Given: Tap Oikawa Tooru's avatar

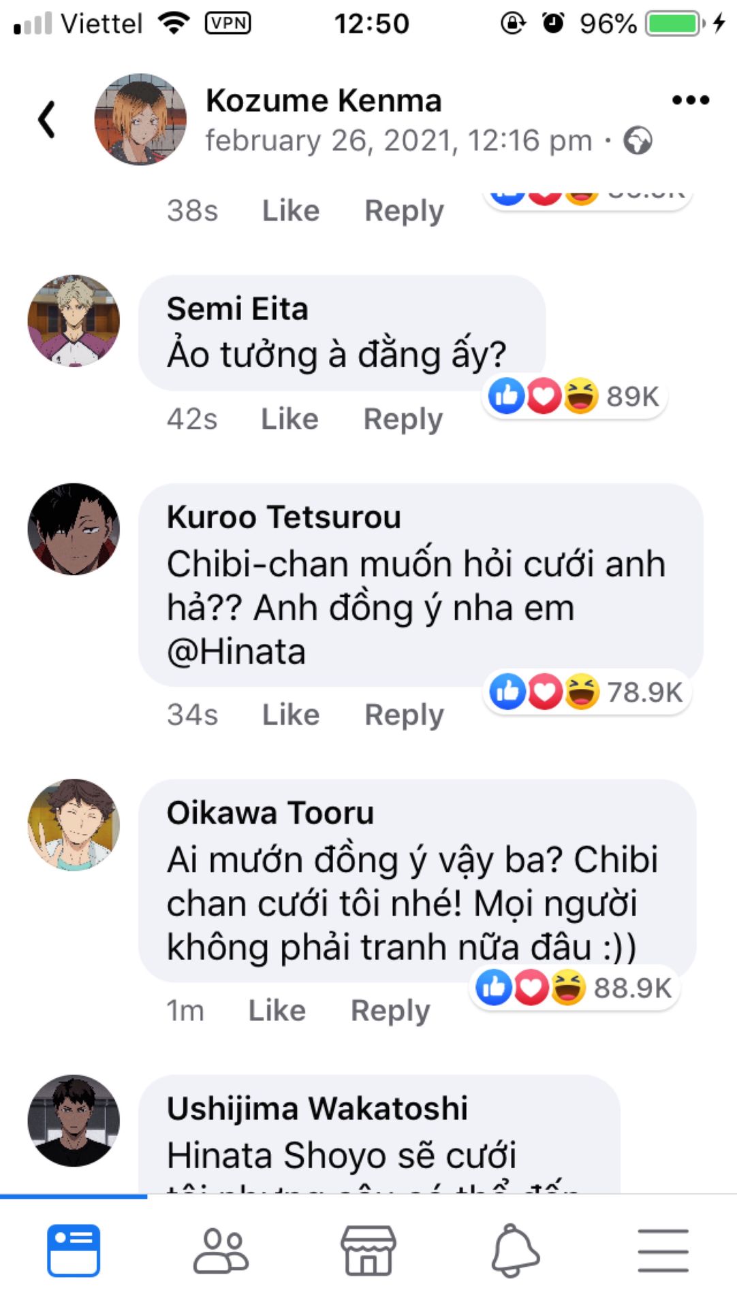Looking at the screenshot, I should click(x=74, y=825).
